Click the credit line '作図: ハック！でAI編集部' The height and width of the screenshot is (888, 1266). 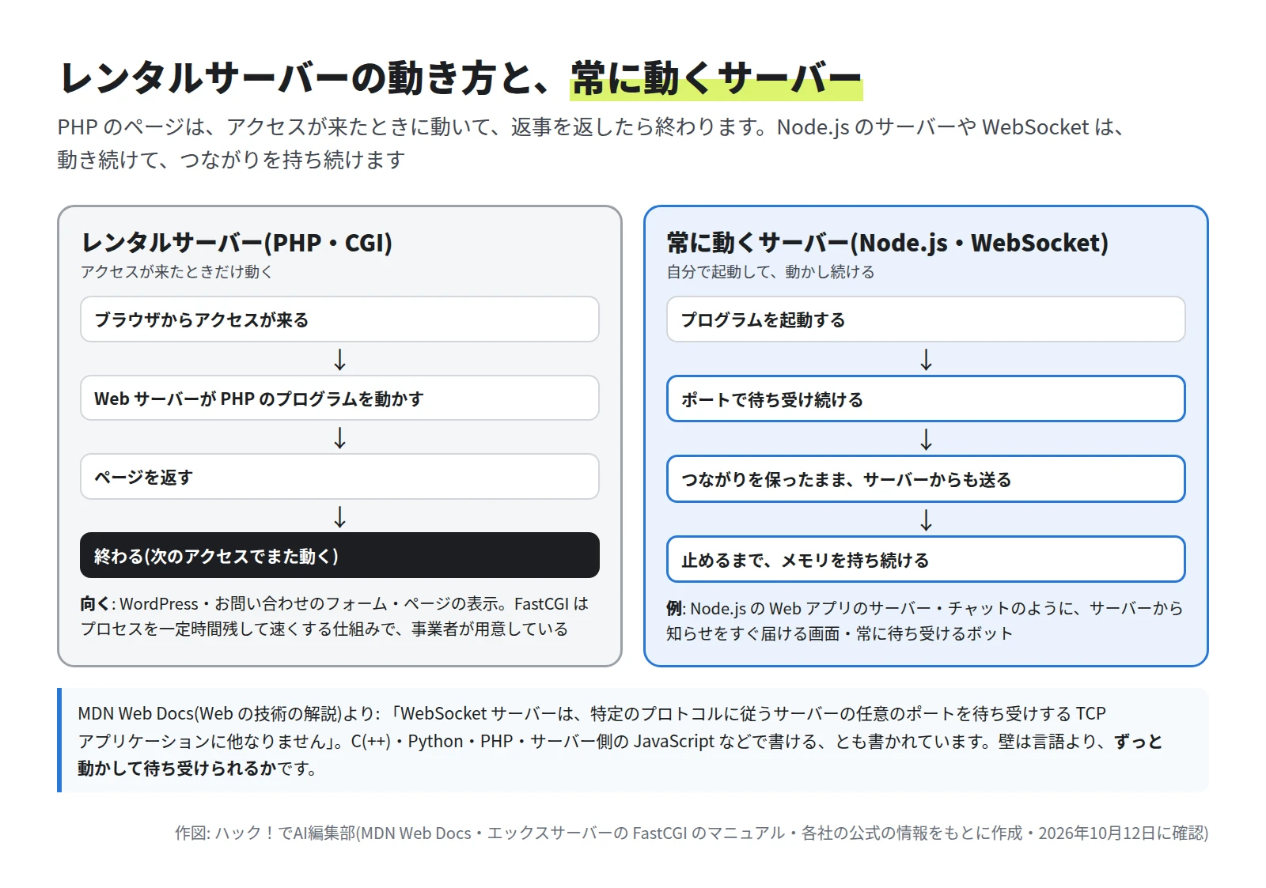pyautogui.click(x=692, y=833)
